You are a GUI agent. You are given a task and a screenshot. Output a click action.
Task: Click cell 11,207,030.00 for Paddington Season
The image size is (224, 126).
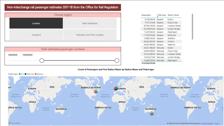149,32
